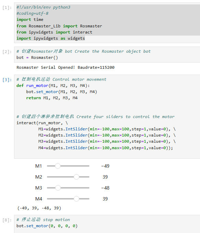
Task: Click the 'Create four sliders' comment line
Action: pyautogui.click(x=95, y=117)
